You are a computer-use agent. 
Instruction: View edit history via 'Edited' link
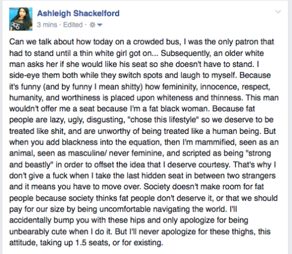click(73, 25)
